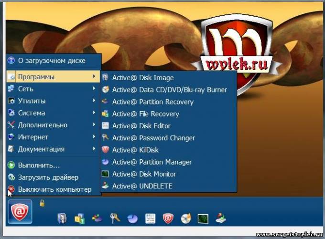The height and width of the screenshot is (239, 325).
Task: Choose Выключить компьютер from the start menu
Action: [x=54, y=189]
